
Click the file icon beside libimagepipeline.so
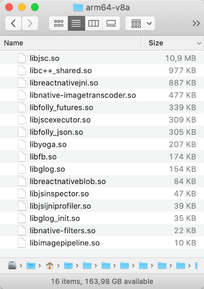point(22,243)
